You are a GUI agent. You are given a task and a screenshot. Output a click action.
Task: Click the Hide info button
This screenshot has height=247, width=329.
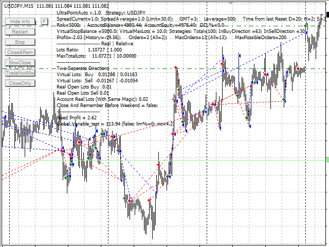pos(20,22)
